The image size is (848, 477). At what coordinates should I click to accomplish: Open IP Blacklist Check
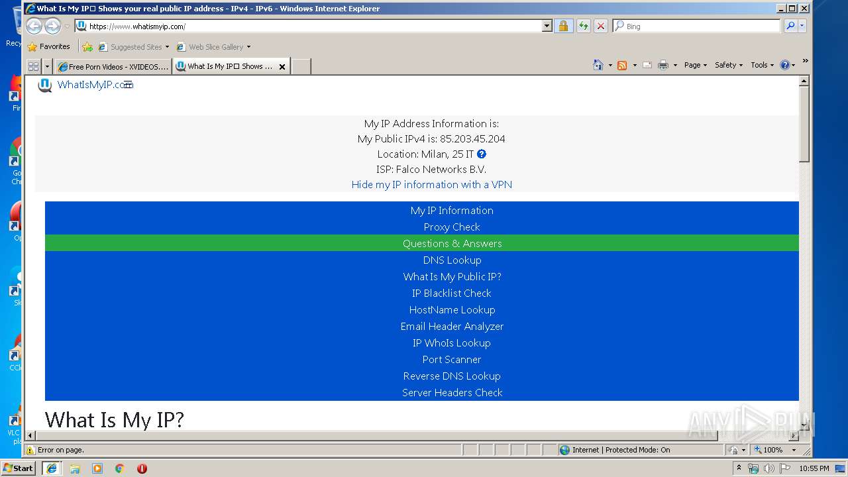[x=452, y=293]
